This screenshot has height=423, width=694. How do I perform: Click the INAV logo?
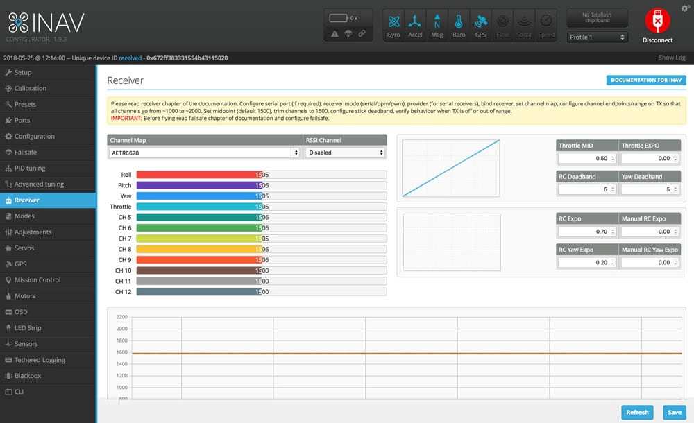click(46, 23)
